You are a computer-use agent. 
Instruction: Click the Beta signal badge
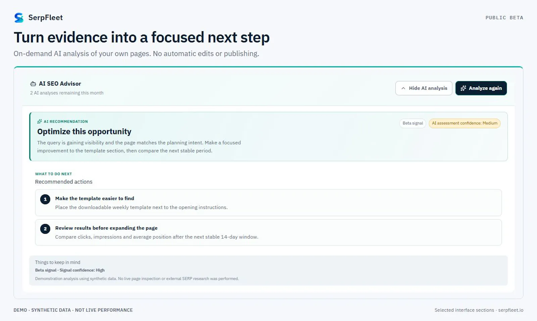[413, 123]
